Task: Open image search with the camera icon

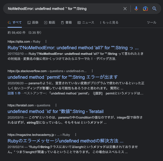Action: point(145,9)
